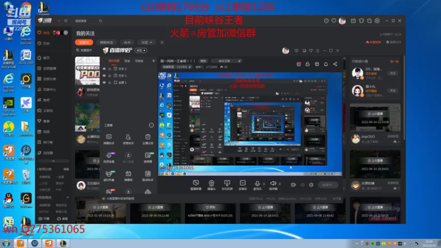Image resolution: width=441 pixels, height=248 pixels.
Task: Open 首页 home in Douyu sidebar
Action: 44,58
